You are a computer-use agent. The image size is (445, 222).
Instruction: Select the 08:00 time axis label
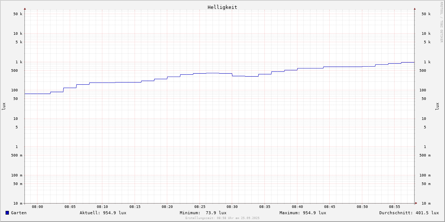(37, 207)
